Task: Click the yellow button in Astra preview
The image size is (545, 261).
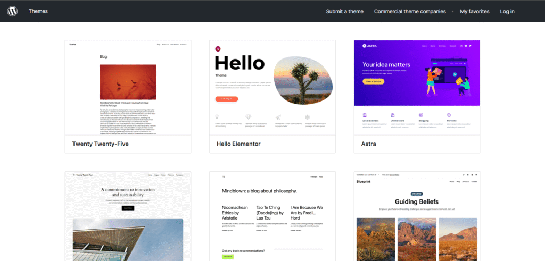Action: tap(374, 81)
